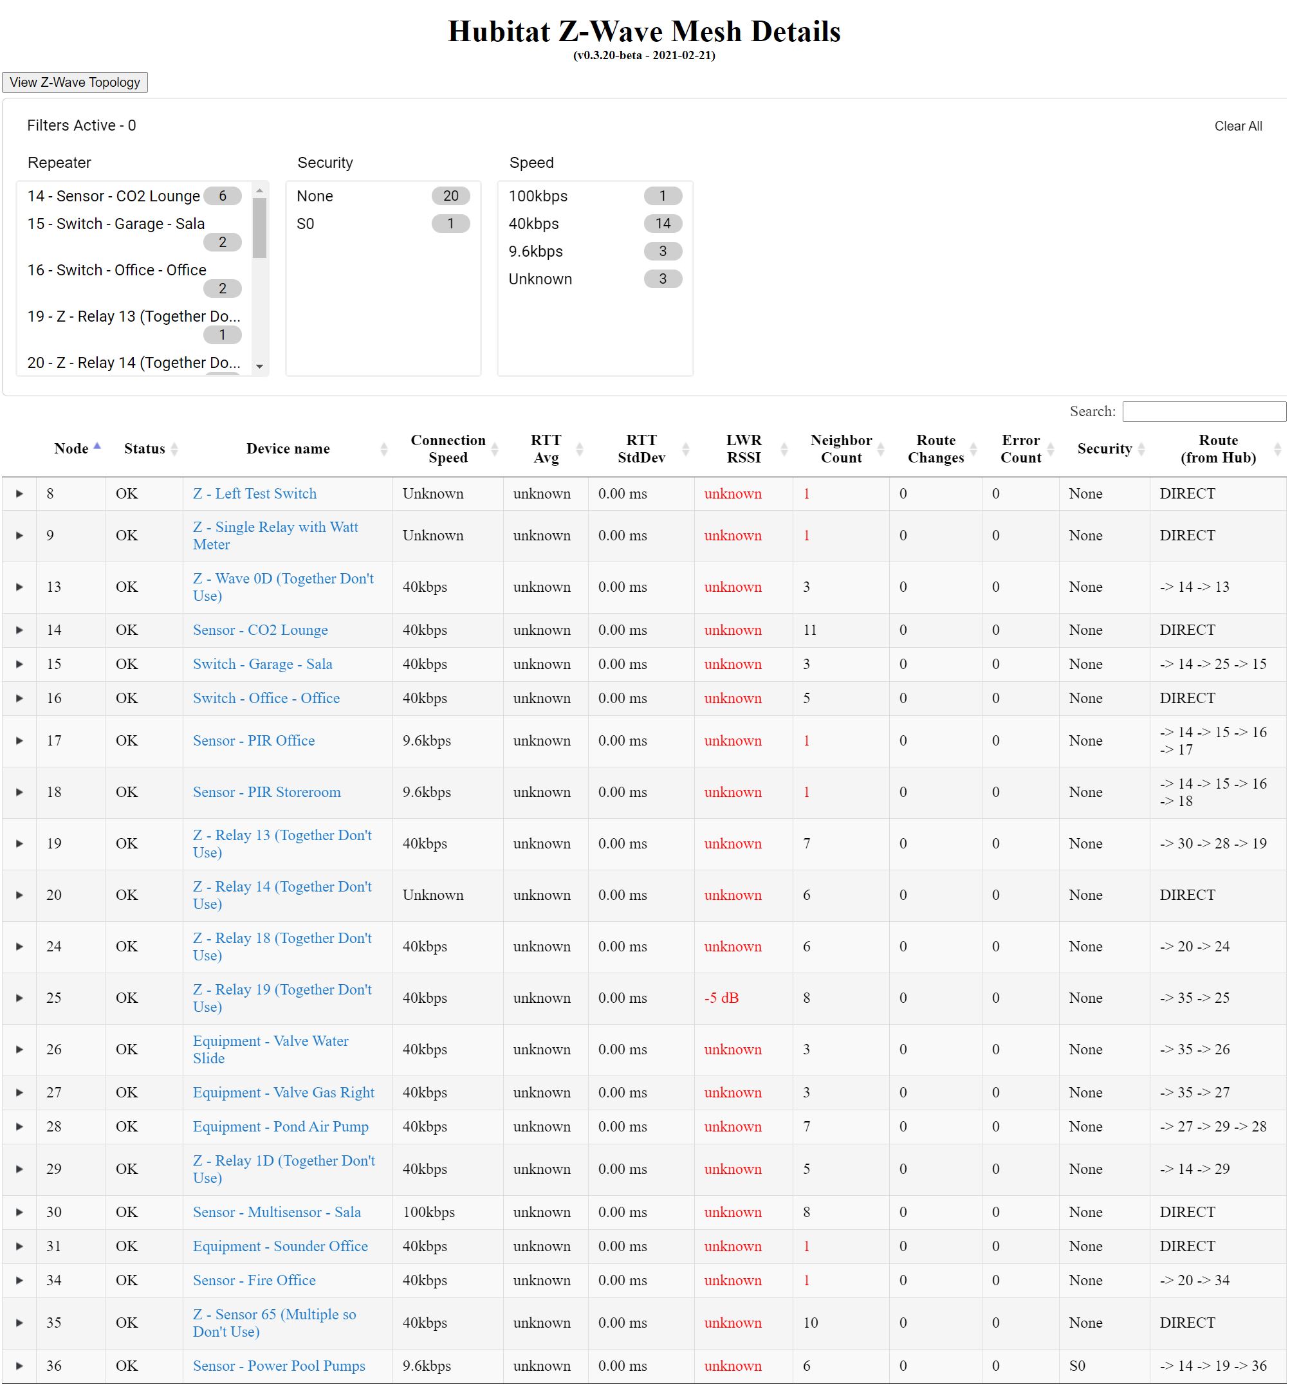Sort table by Neighbor Count column

click(841, 448)
